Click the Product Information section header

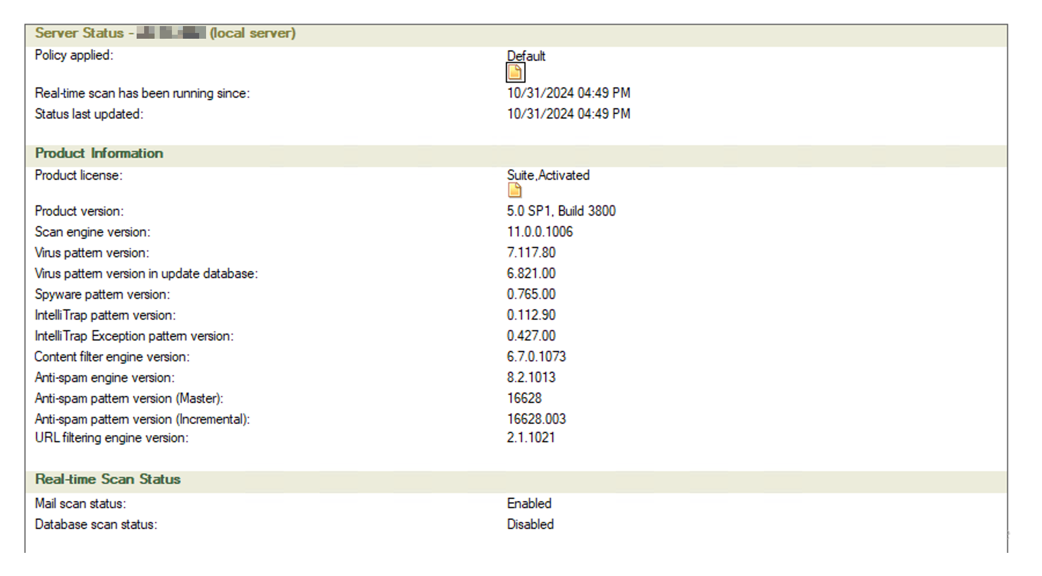[99, 153]
